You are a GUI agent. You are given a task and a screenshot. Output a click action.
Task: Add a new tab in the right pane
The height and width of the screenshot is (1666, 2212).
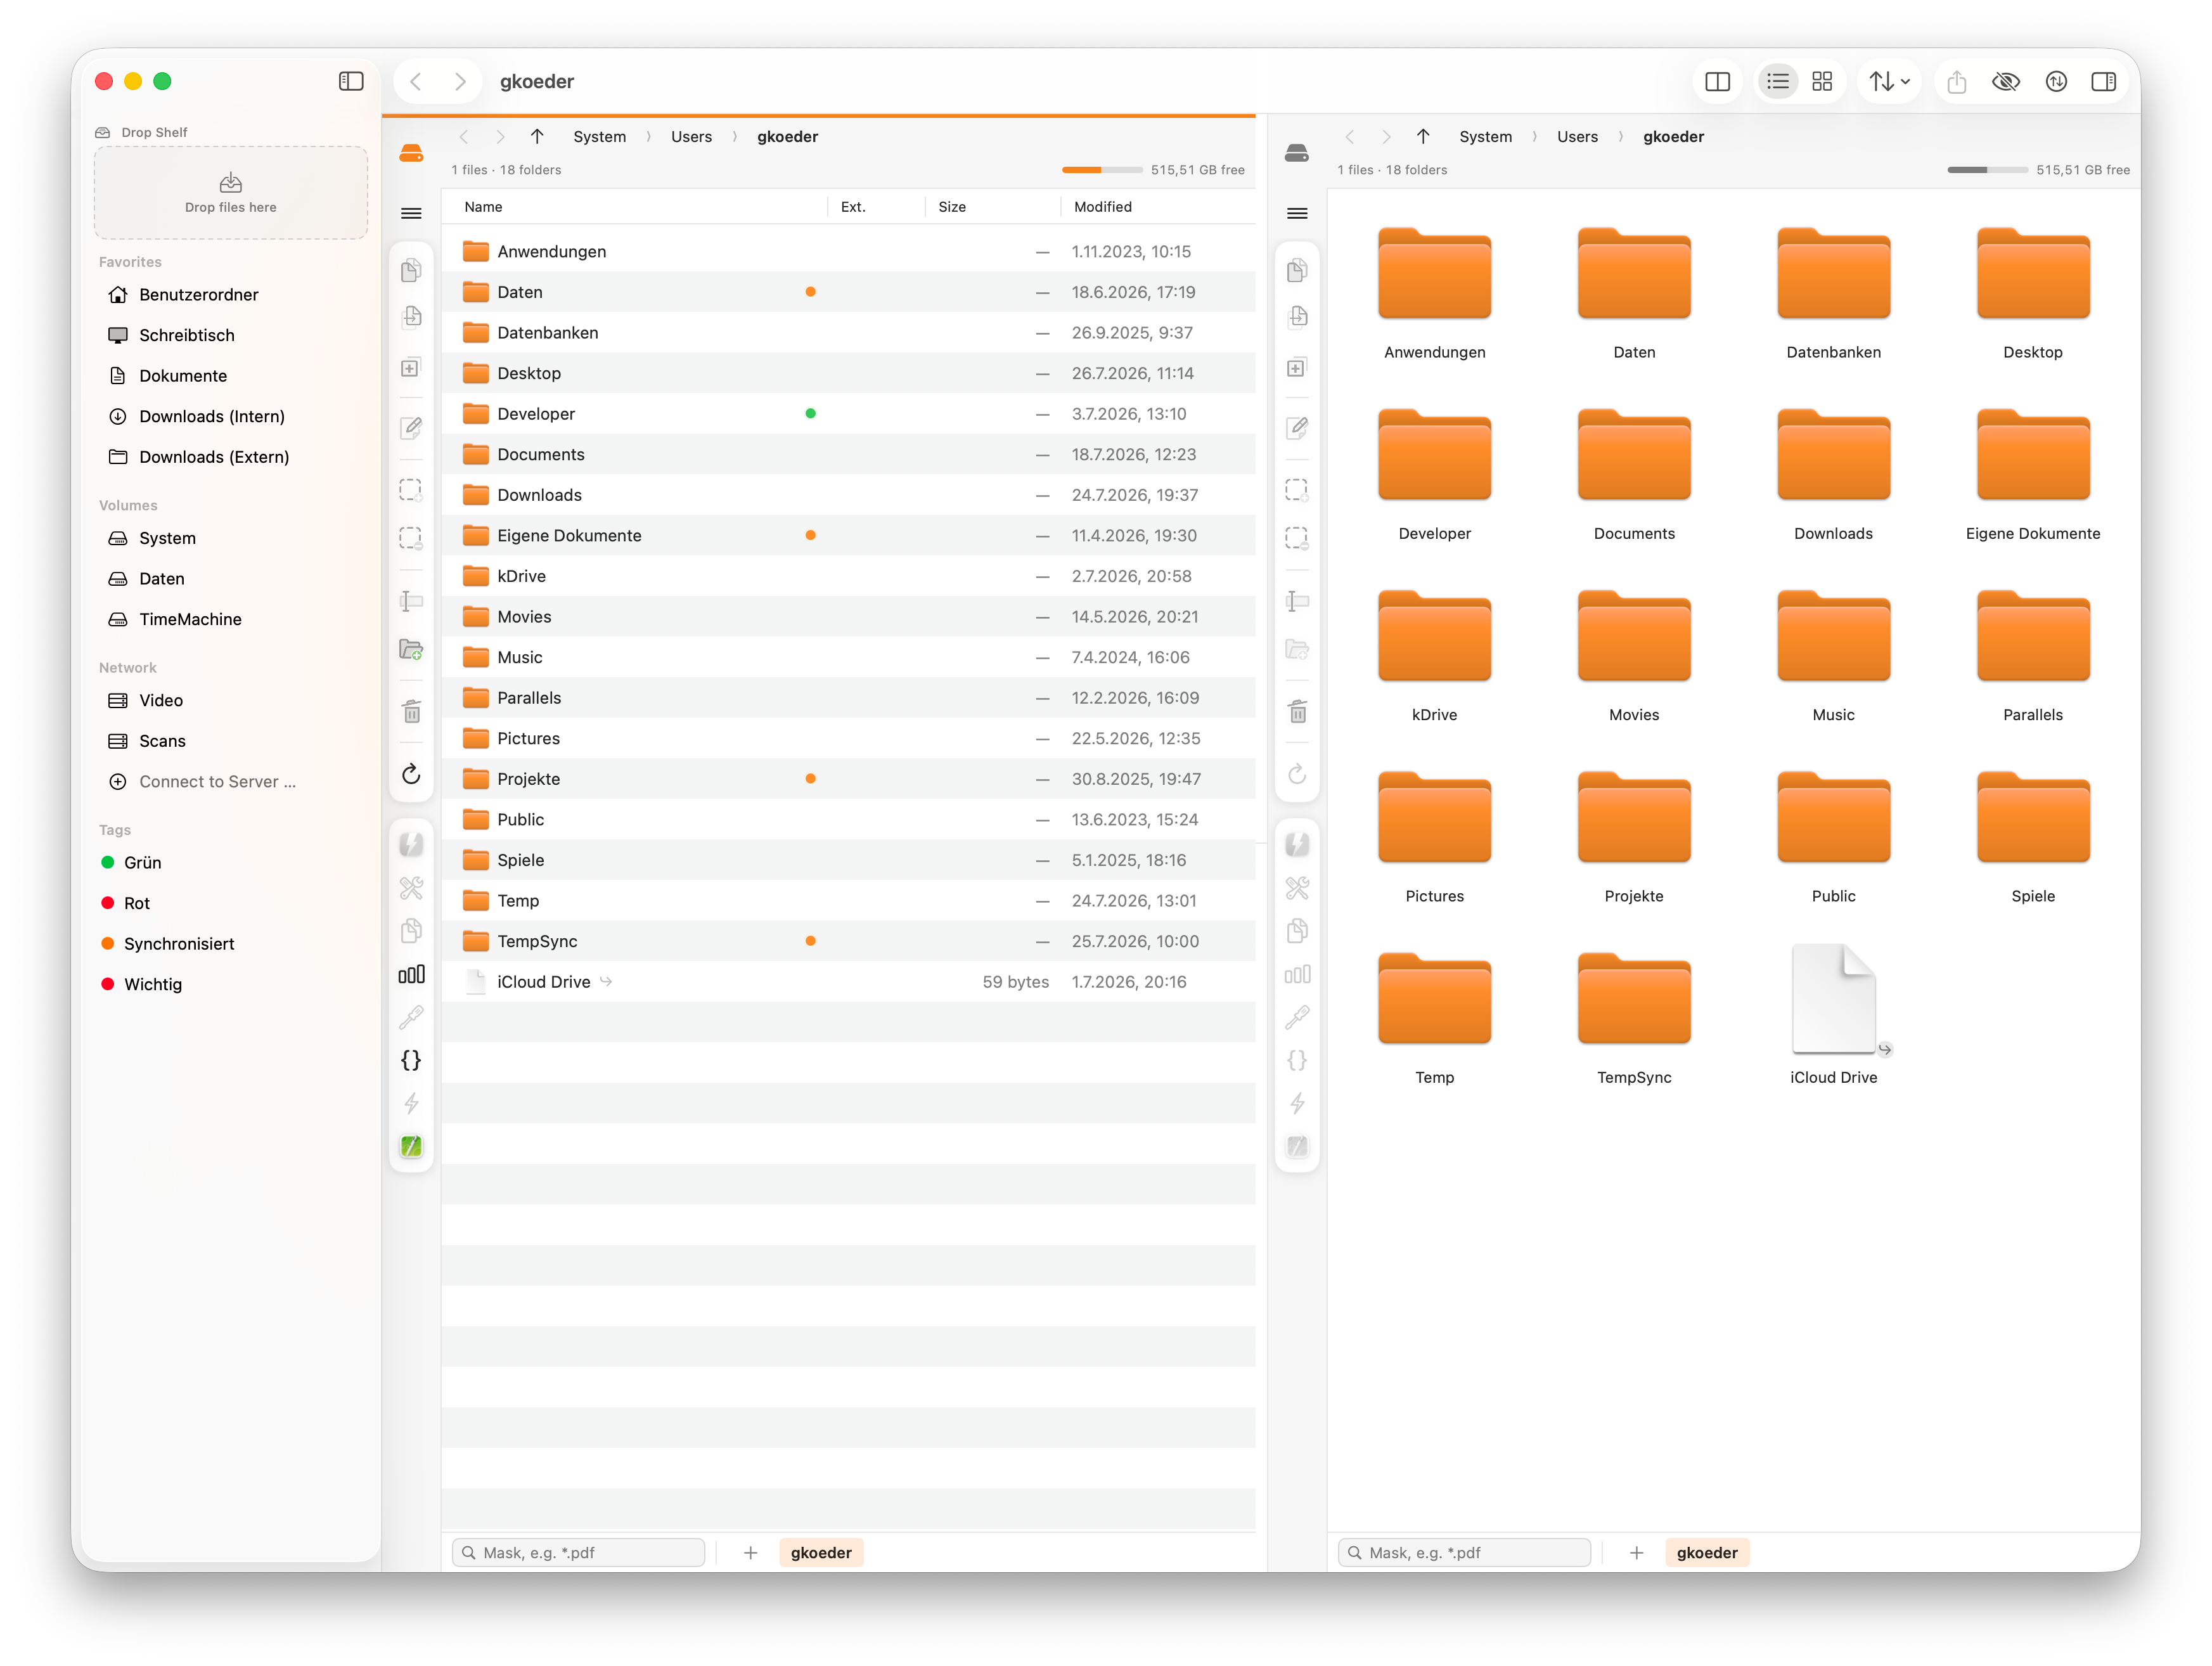[x=1636, y=1552]
